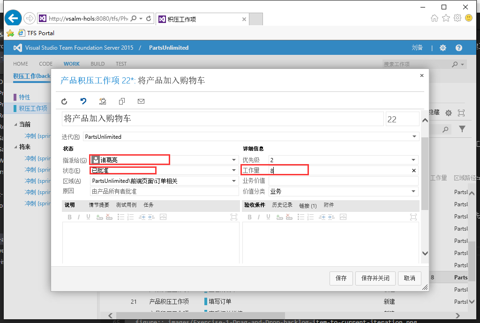Click Italic in the 说明 editor toolbar
The height and width of the screenshot is (323, 480).
click(79, 217)
